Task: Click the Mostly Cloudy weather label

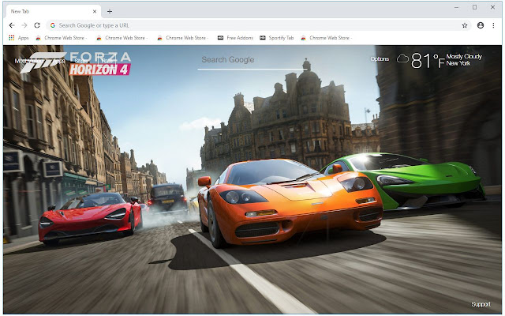Action: click(464, 56)
